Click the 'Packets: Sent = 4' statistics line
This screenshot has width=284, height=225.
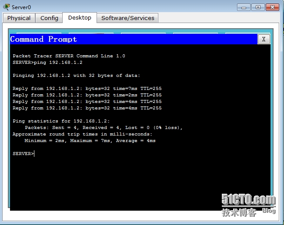tap(104, 128)
